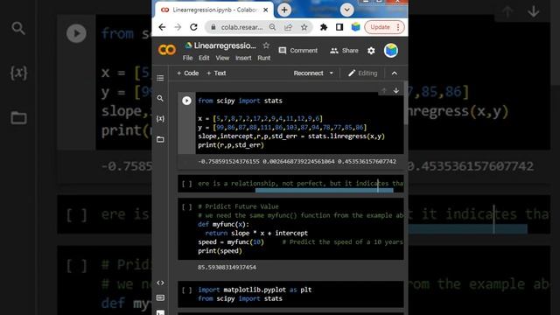Bookmark this tab with the star

point(304,27)
